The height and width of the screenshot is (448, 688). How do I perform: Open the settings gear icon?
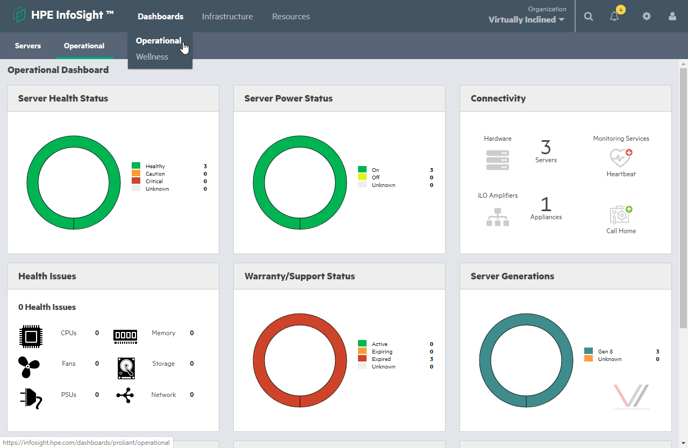point(647,16)
